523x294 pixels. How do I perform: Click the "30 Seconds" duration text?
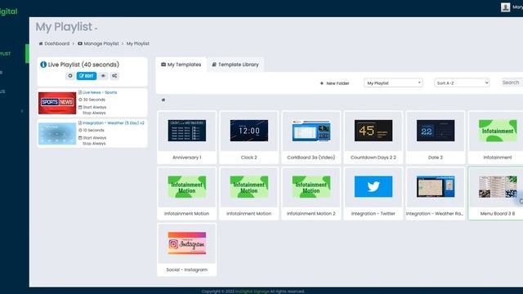tap(94, 100)
